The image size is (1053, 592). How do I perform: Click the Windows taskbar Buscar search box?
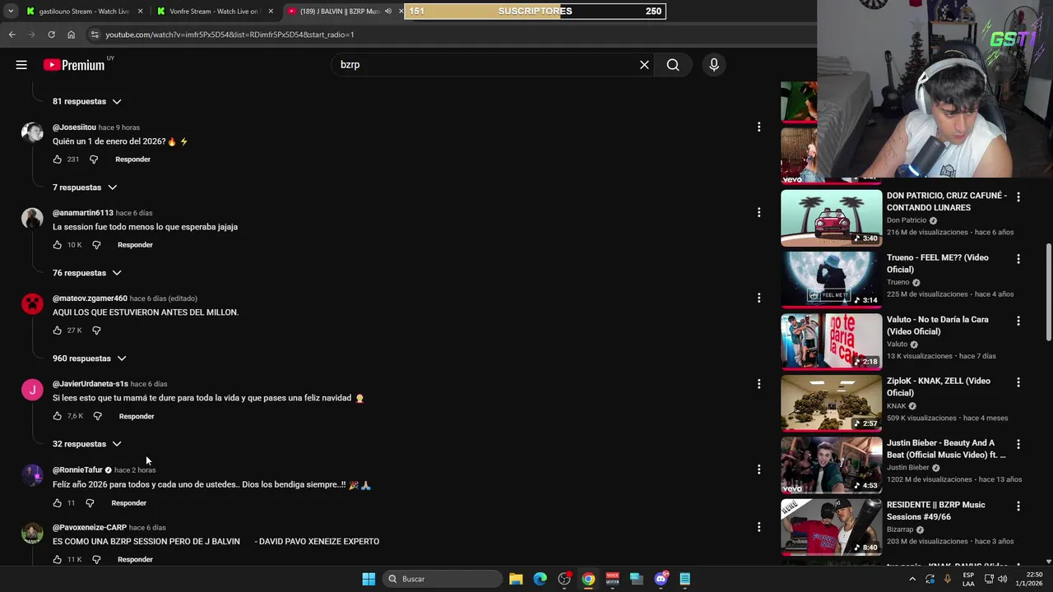[443, 579]
